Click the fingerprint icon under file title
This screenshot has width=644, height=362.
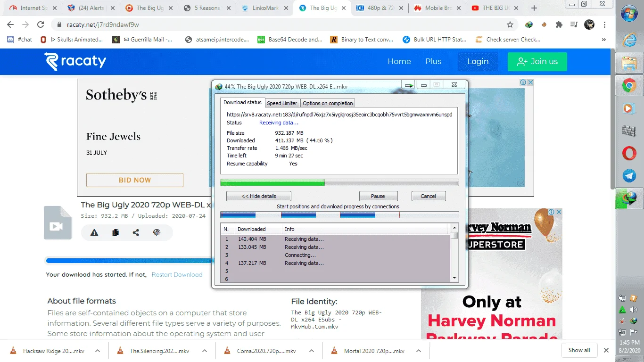tap(157, 232)
